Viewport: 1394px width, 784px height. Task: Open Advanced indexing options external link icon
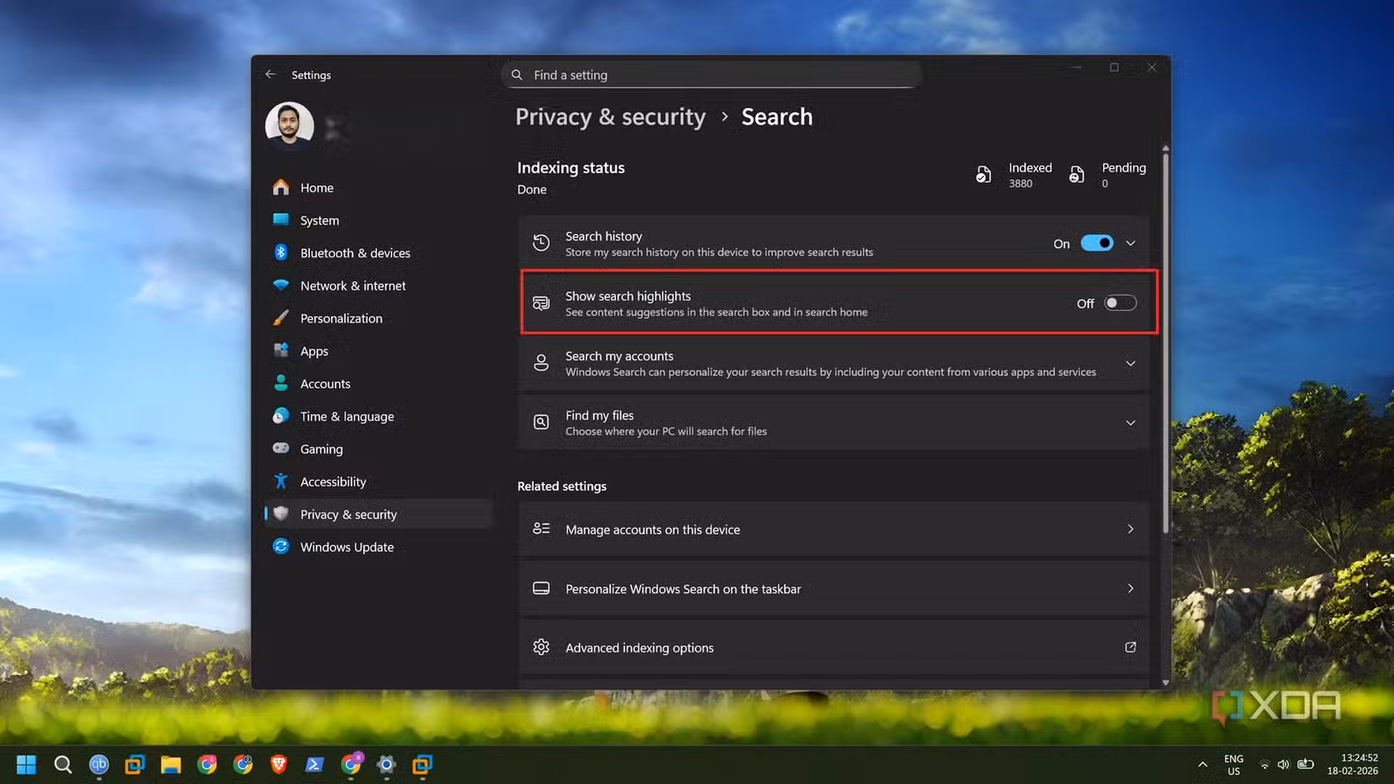pos(1130,647)
